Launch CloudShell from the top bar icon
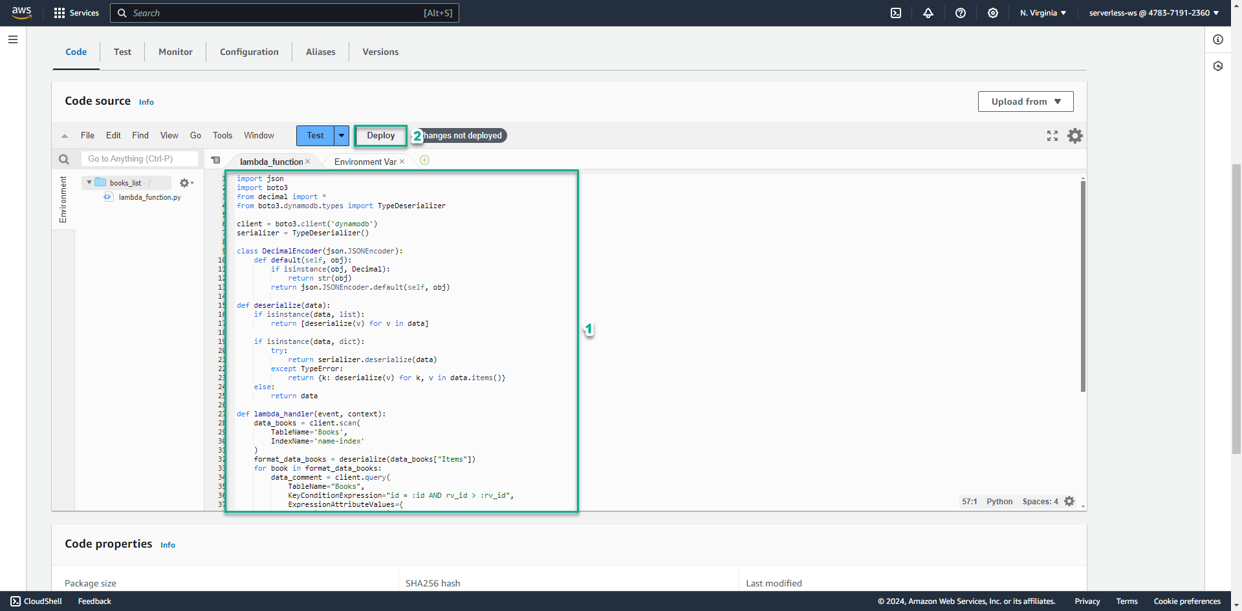Screen dimensions: 1242x611 [x=896, y=13]
